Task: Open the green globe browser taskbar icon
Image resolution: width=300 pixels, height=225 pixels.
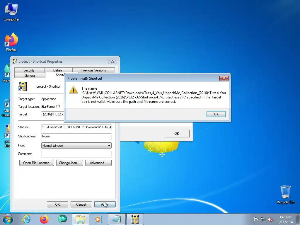Action: (x=62, y=219)
